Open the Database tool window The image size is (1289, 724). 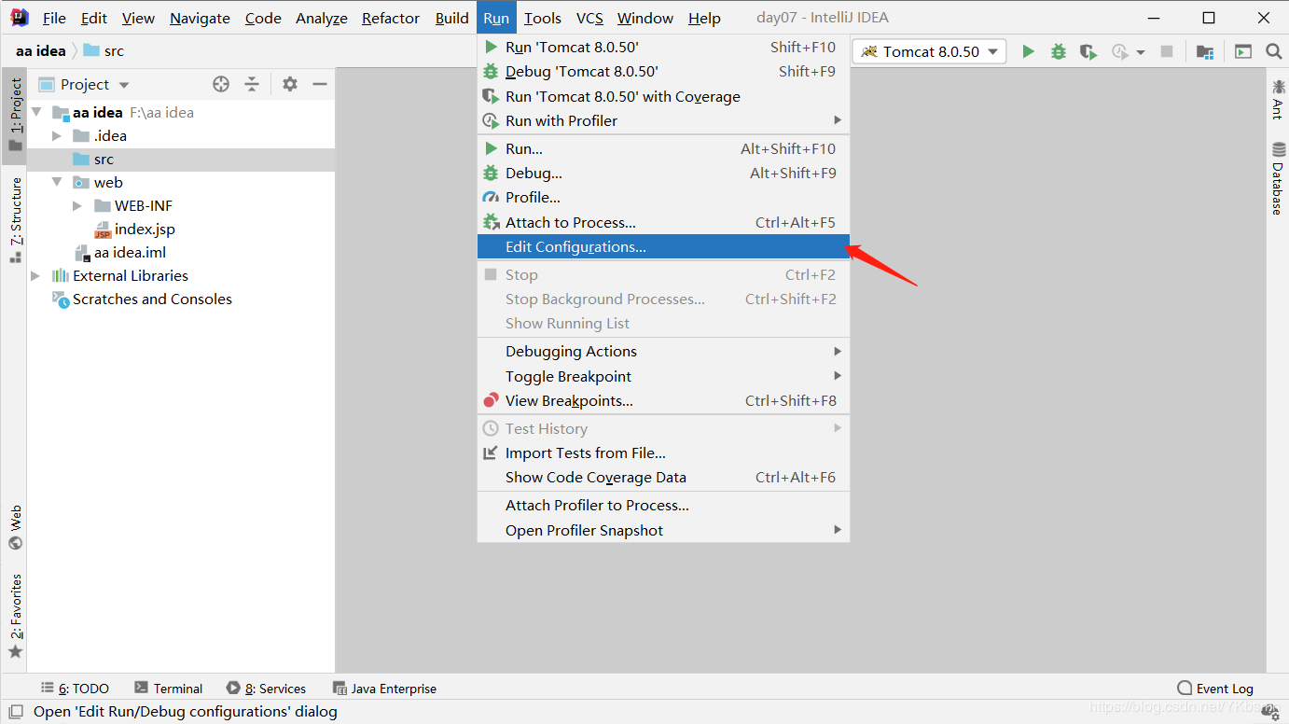(x=1278, y=178)
